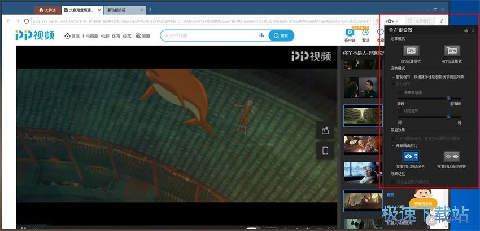
Task: Open a new browser tab
Action: [151, 10]
